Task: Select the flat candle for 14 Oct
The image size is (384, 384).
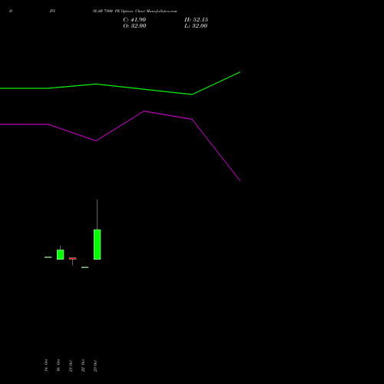Action: pos(48,257)
